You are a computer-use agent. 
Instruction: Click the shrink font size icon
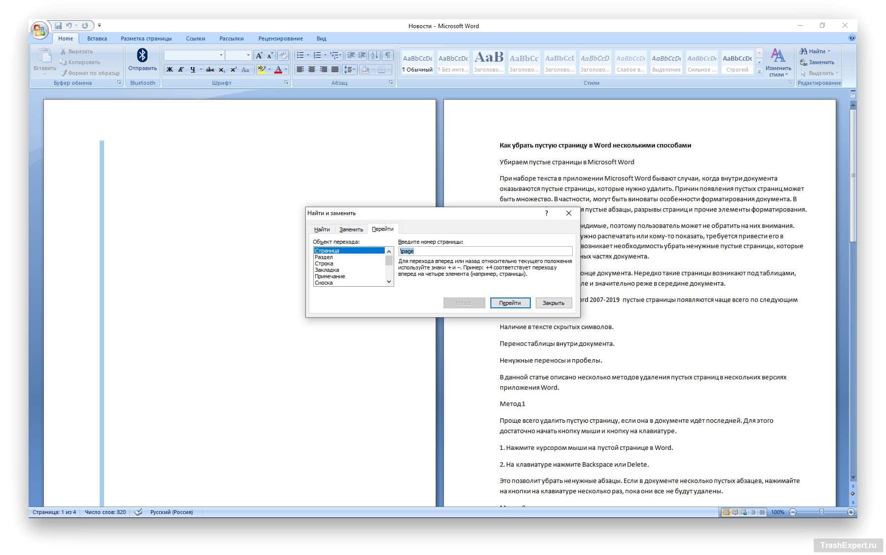[270, 55]
